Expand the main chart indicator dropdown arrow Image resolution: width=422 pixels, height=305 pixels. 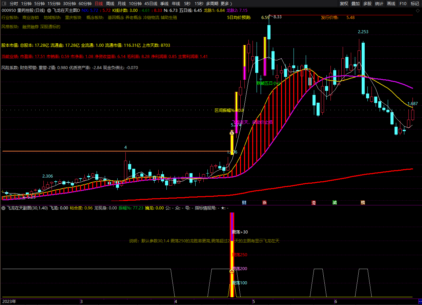pos(49,11)
